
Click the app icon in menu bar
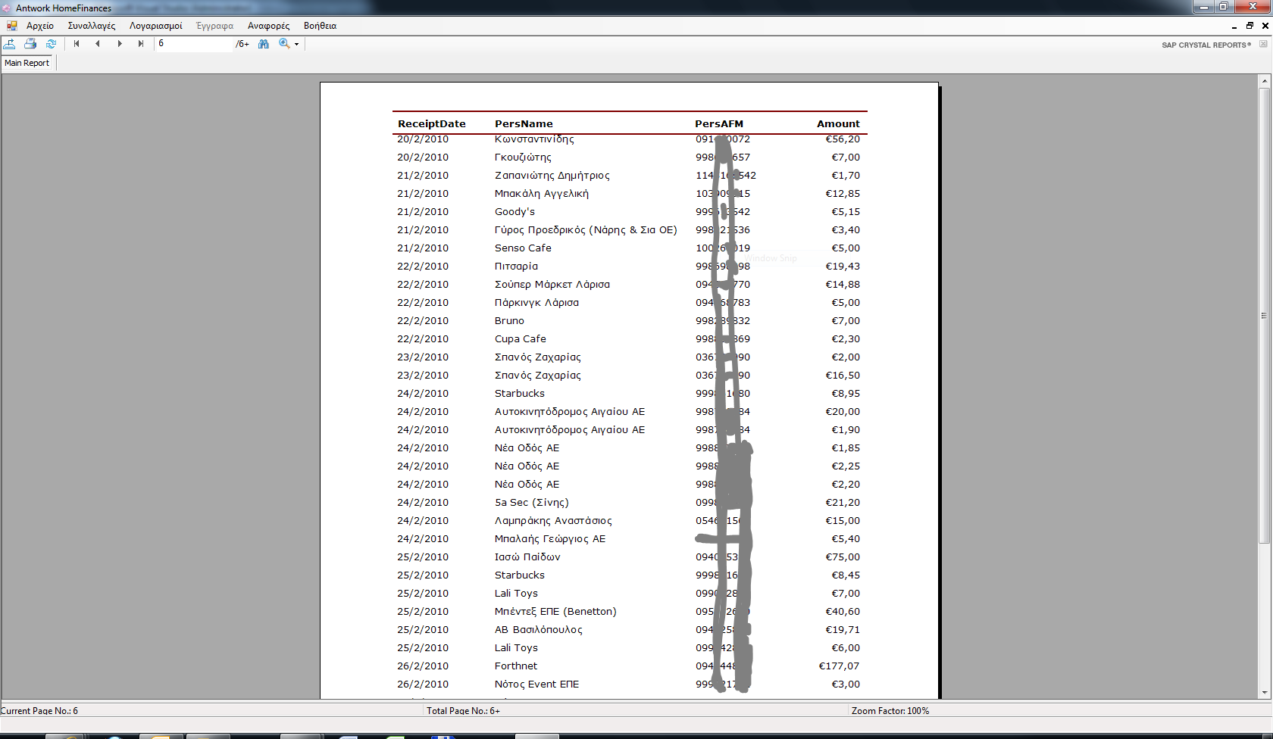point(12,26)
